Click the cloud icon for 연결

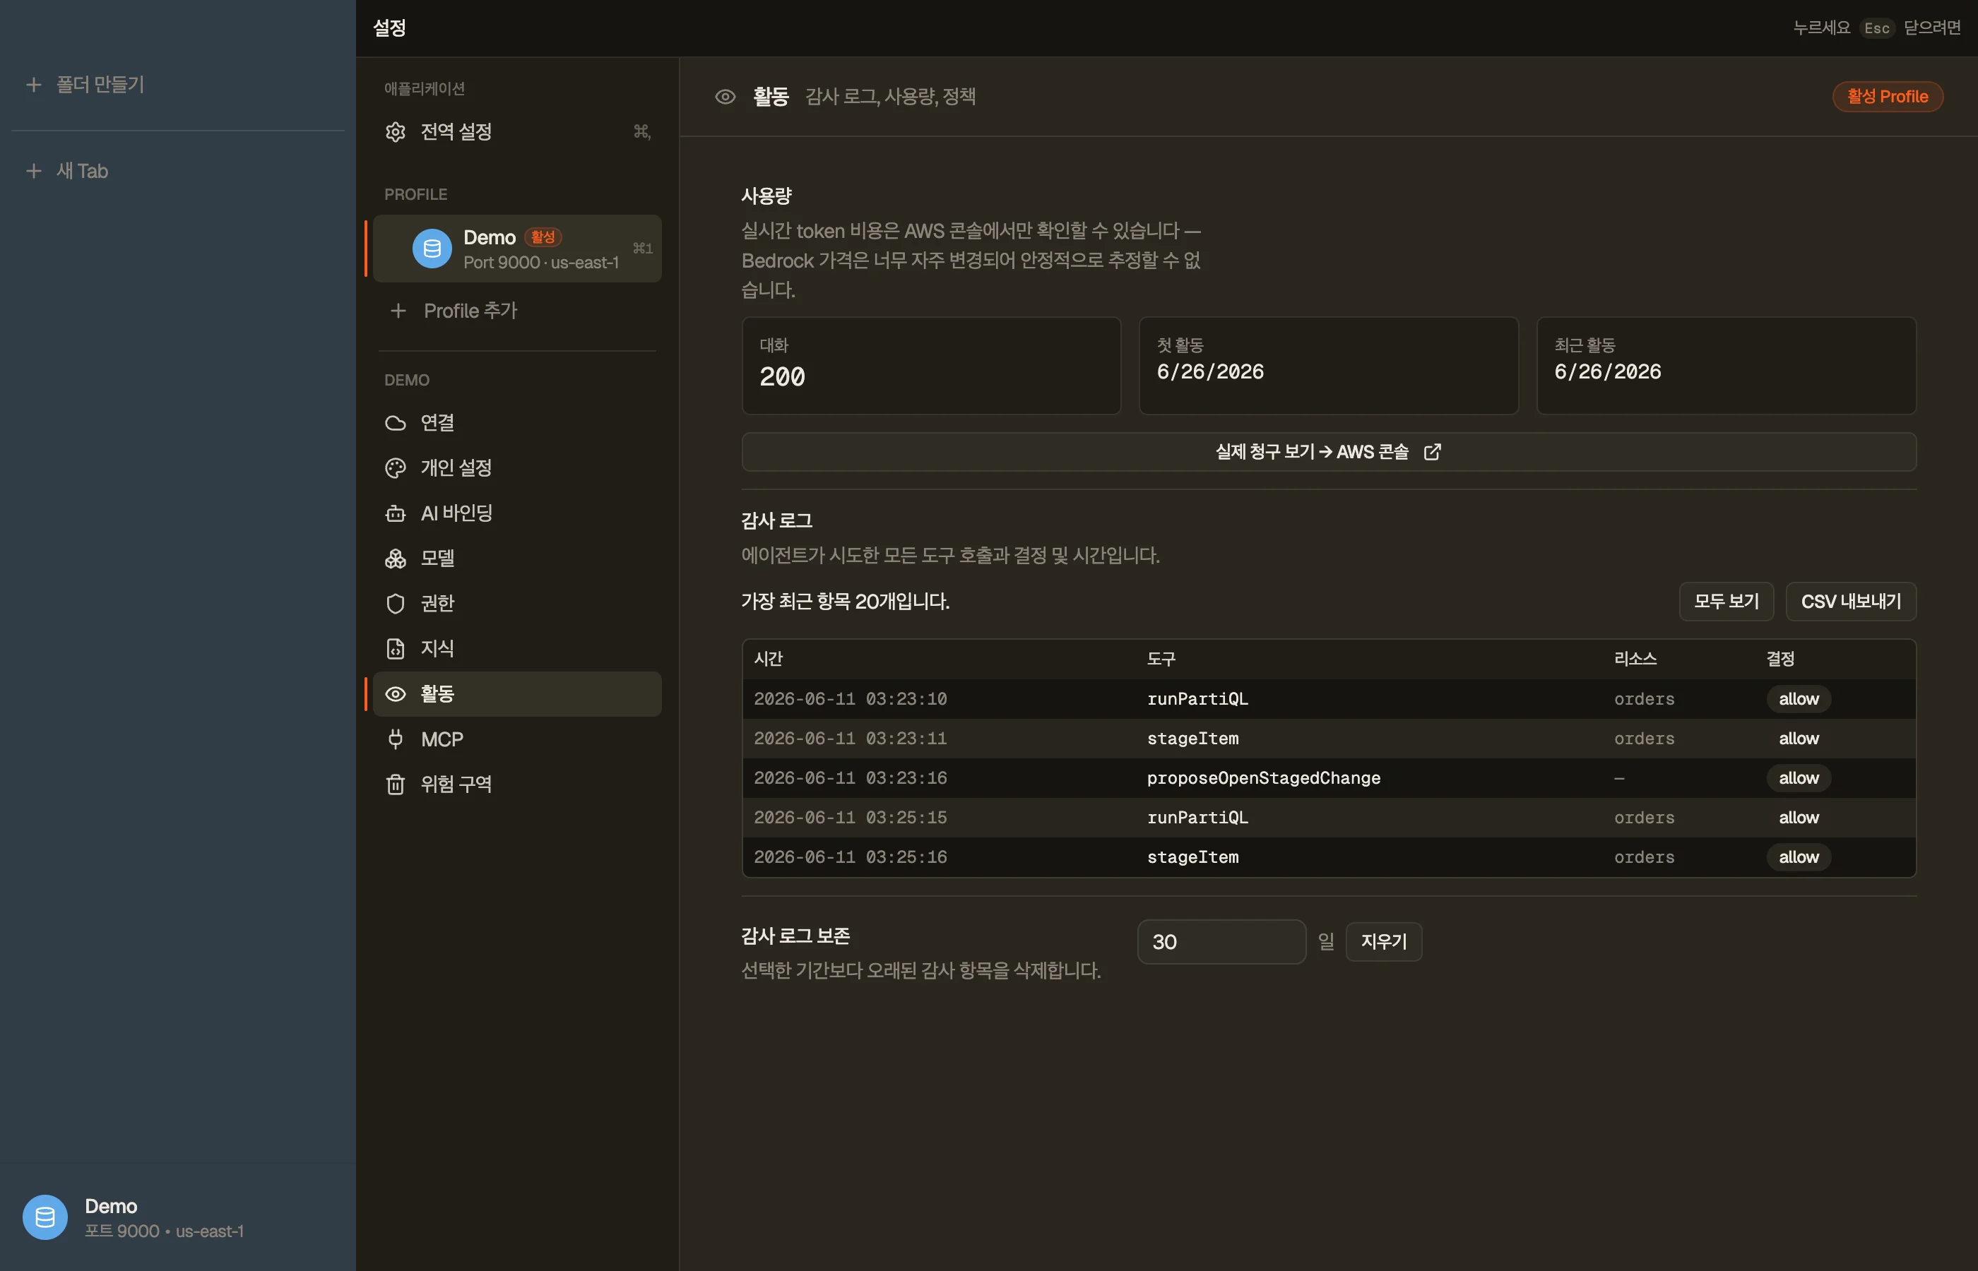click(x=396, y=424)
